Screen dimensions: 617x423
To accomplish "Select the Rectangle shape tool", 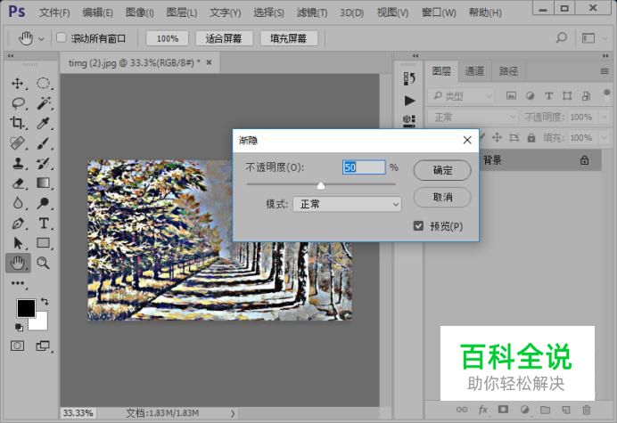I will click(x=43, y=243).
